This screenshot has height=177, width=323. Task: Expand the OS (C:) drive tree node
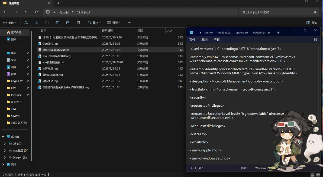(x=5, y=144)
